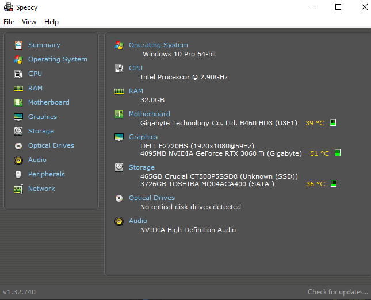The image size is (371, 300).
Task: Click the Motherboard heading link in summary
Action: coord(150,114)
